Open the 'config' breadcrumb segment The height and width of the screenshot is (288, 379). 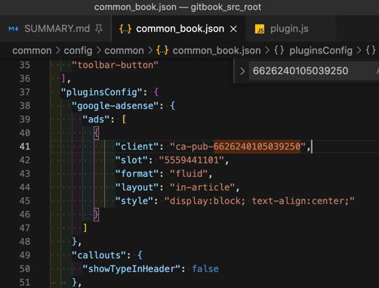point(78,51)
